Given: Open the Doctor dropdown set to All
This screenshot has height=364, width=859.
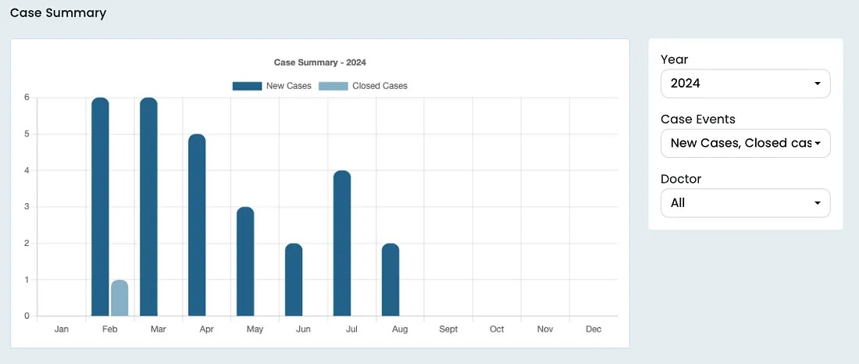Looking at the screenshot, I should [744, 203].
